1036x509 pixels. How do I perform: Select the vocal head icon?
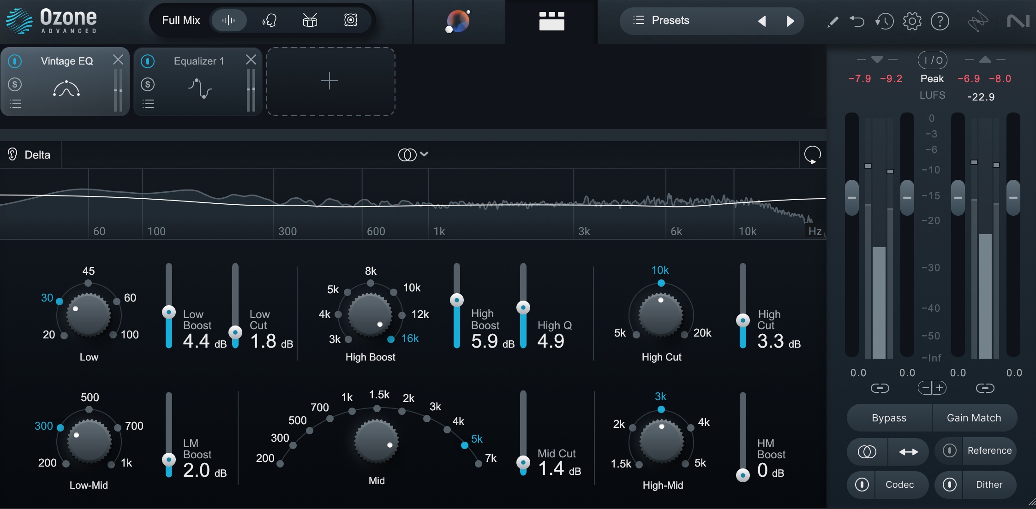pos(269,20)
